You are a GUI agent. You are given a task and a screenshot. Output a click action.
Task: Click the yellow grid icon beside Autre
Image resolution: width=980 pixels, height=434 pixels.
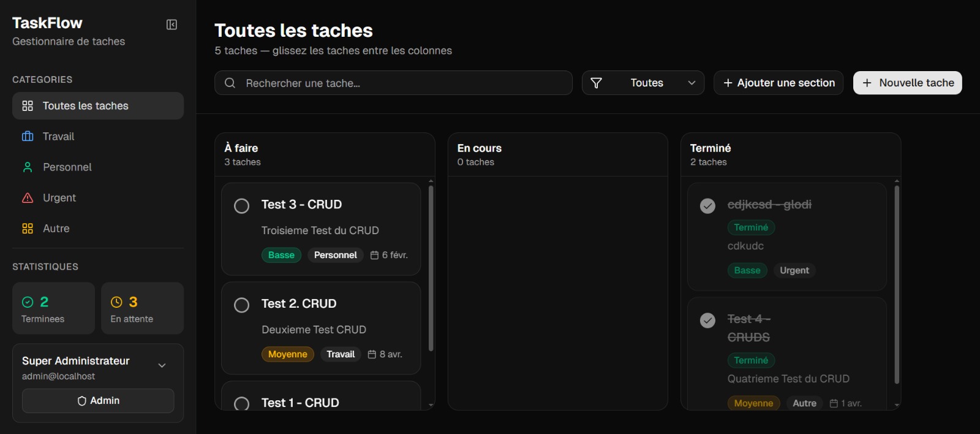tap(28, 228)
